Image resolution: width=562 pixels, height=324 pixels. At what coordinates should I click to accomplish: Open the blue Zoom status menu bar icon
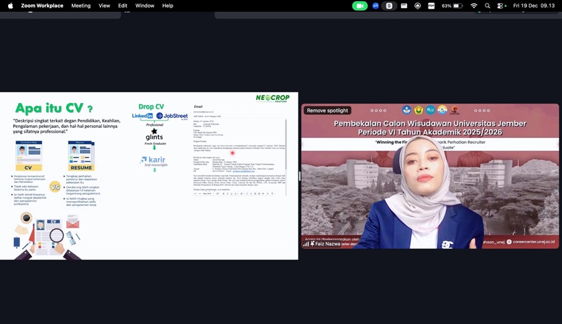tap(375, 6)
